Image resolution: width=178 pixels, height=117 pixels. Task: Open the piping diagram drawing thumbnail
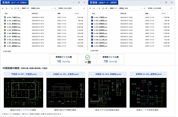point(148,93)
